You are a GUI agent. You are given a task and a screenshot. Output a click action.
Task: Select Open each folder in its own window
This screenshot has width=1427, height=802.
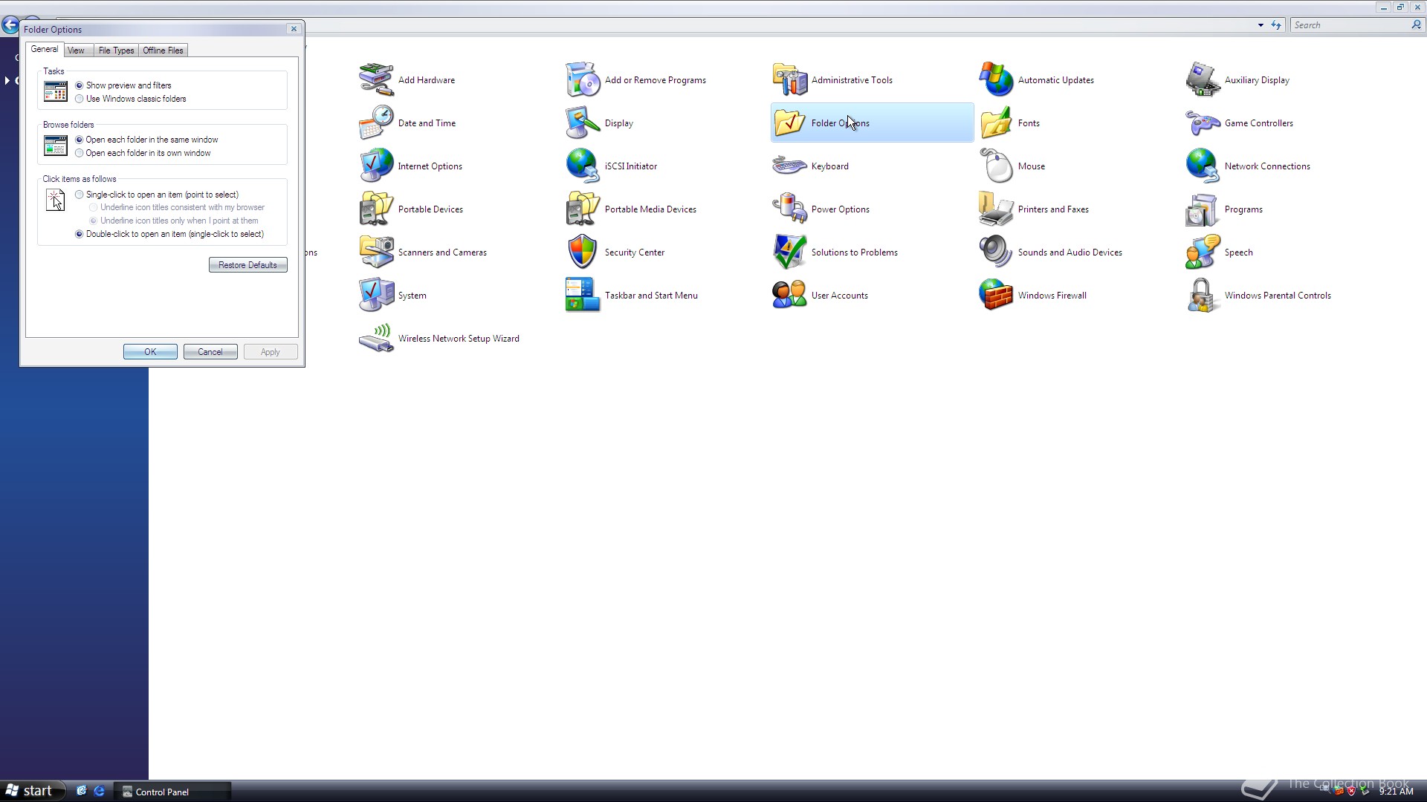click(x=80, y=153)
